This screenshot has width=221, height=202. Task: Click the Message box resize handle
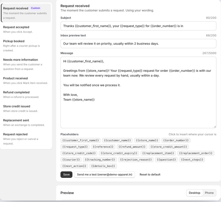click(x=215, y=127)
